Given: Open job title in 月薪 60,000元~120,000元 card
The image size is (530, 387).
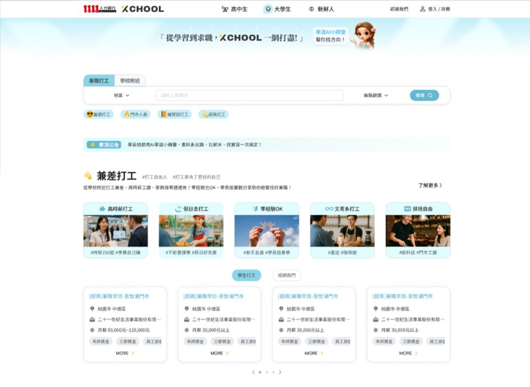Looking at the screenshot, I should tap(119, 297).
